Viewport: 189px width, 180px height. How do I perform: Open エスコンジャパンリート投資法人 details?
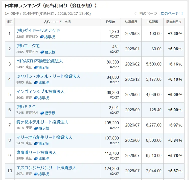pyautogui.click(x=46, y=168)
